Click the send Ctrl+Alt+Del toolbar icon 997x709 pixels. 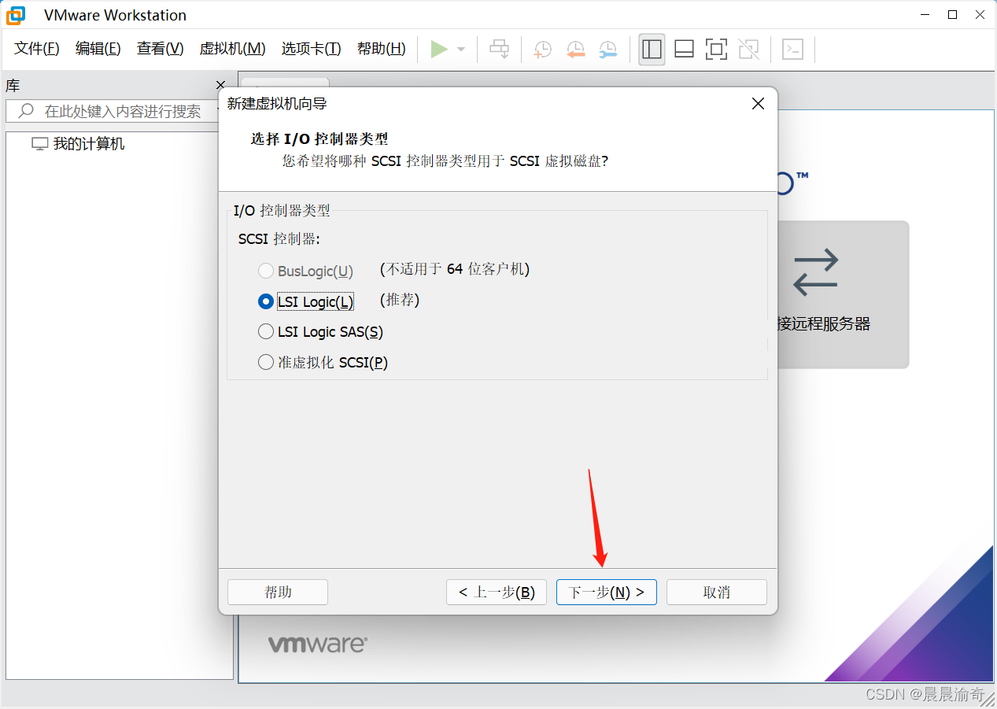[500, 49]
